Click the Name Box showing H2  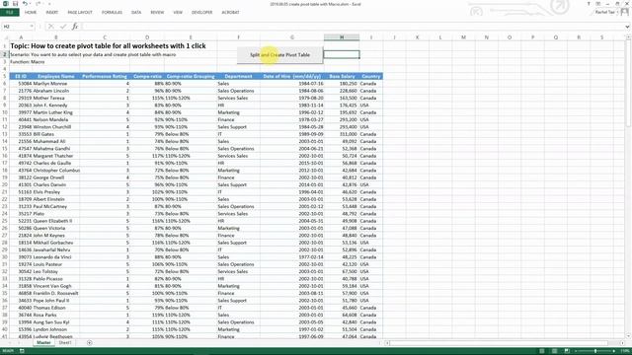(16, 27)
